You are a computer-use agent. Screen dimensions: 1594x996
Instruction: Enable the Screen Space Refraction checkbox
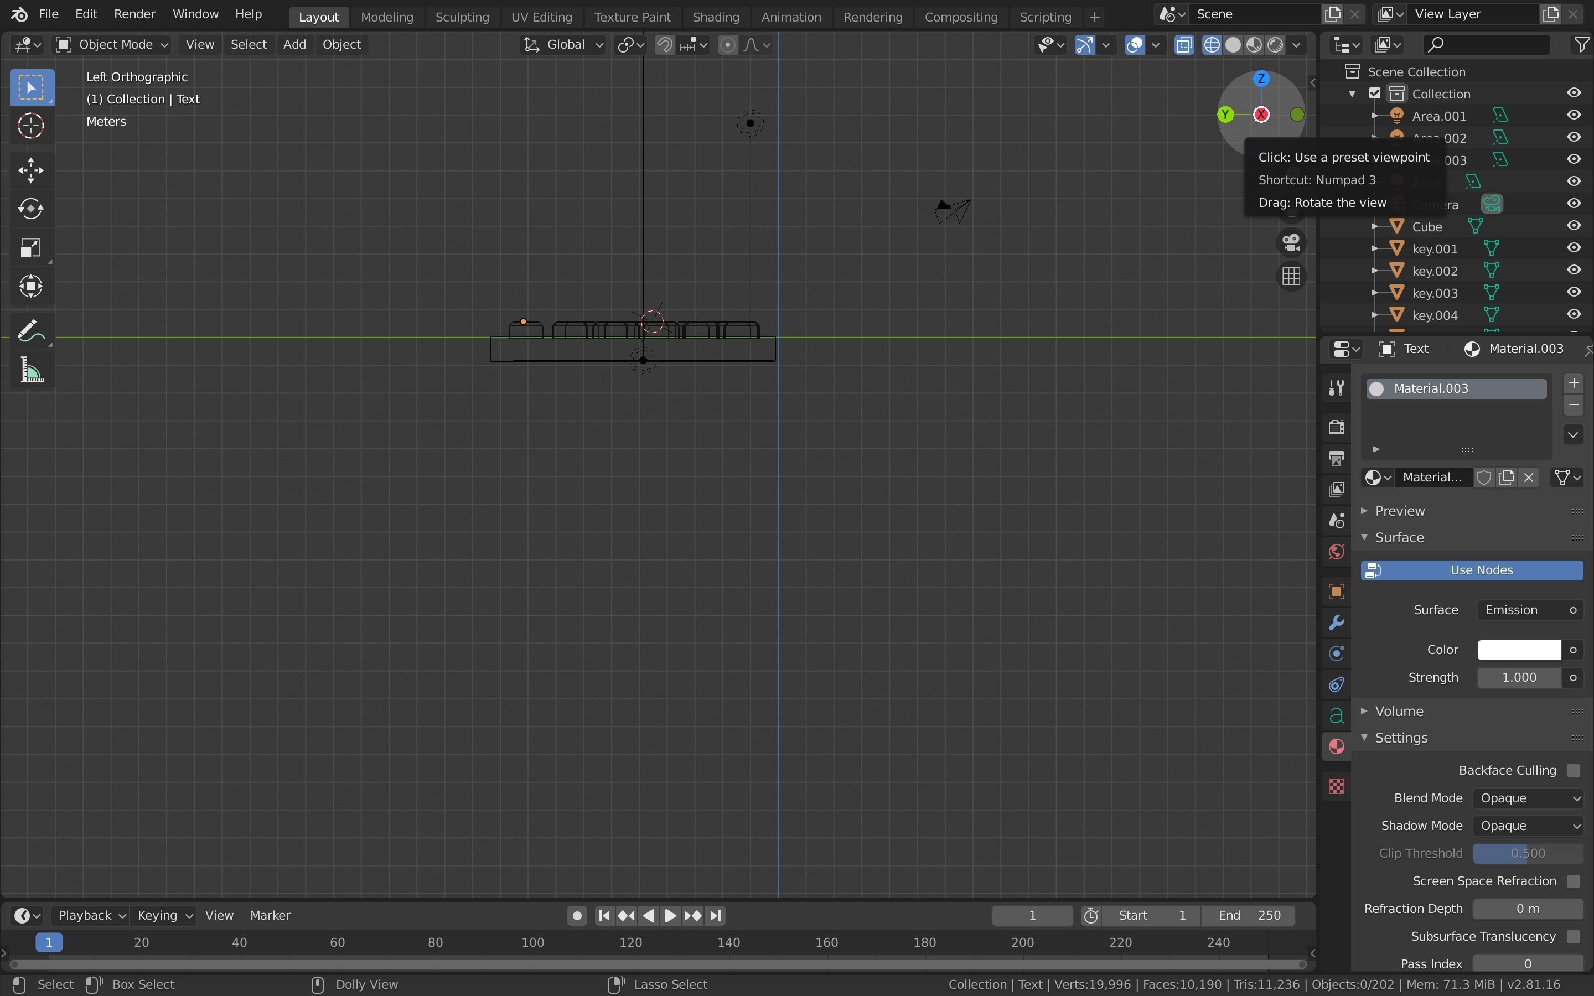click(x=1573, y=881)
